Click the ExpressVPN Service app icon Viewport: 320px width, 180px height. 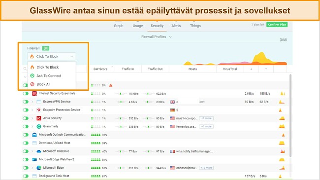coord(39,102)
